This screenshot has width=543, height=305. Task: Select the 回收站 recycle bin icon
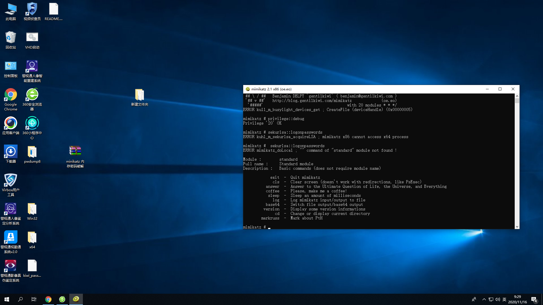pyautogui.click(x=10, y=38)
